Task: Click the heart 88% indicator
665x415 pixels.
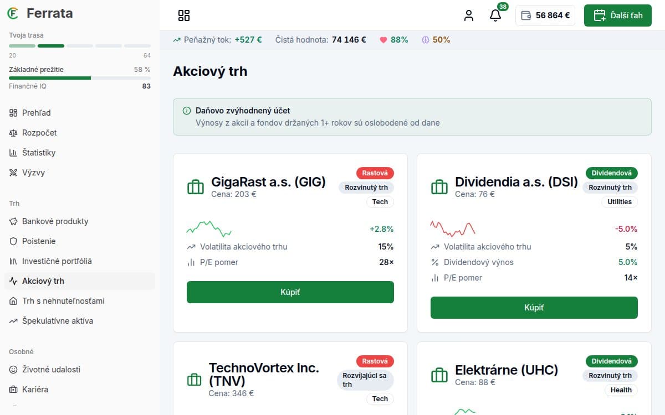Action: pos(393,40)
